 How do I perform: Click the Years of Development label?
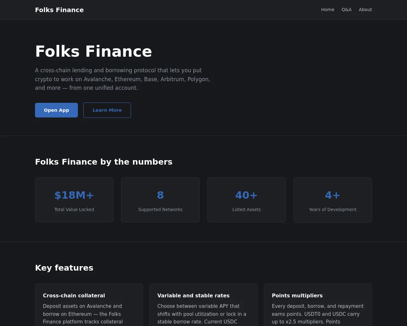point(333,209)
